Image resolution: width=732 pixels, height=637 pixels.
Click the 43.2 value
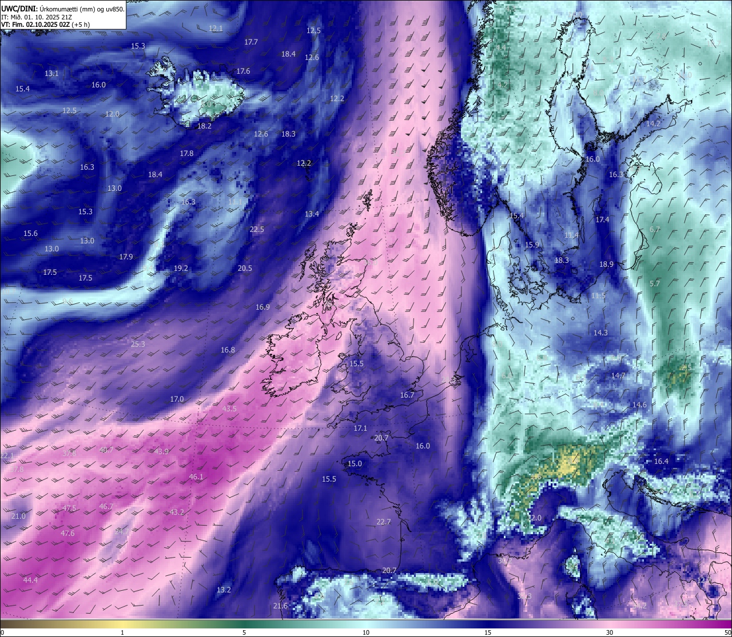pyautogui.click(x=177, y=512)
